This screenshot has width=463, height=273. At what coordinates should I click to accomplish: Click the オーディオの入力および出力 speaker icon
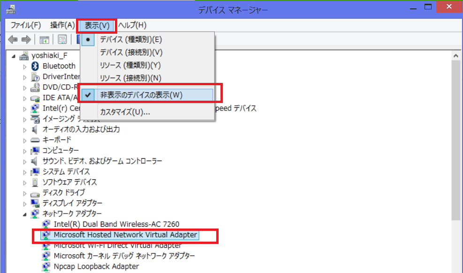(35, 129)
